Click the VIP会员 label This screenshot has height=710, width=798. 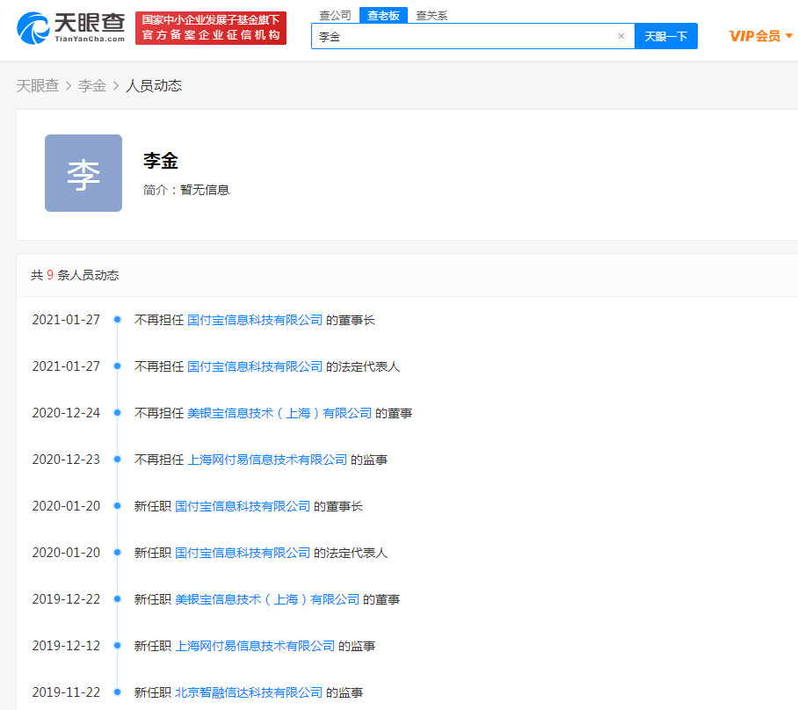[754, 36]
